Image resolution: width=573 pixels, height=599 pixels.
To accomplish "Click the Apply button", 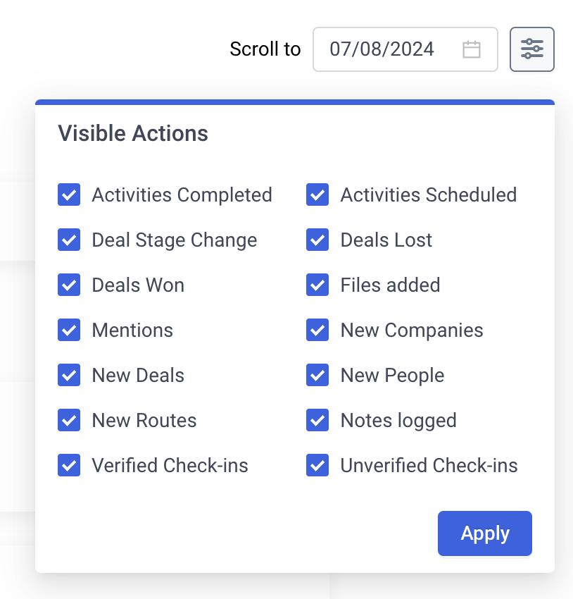I will 485,533.
